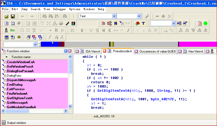Click byte_40217E in the pseudocode
This screenshot has height=126, width=217.
(x=162, y=99)
